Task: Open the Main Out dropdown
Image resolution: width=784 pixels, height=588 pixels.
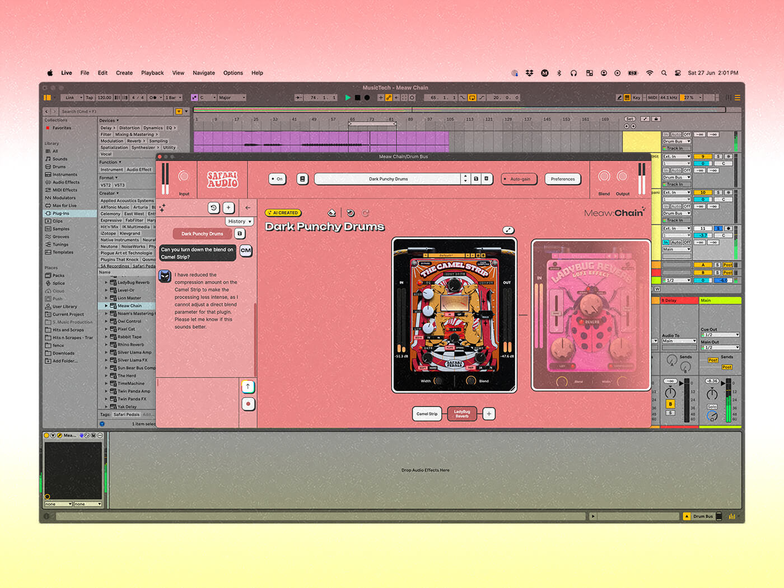Action: click(720, 348)
